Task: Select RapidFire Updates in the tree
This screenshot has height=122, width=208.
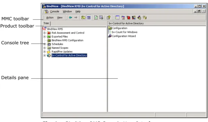Action: click(62, 52)
